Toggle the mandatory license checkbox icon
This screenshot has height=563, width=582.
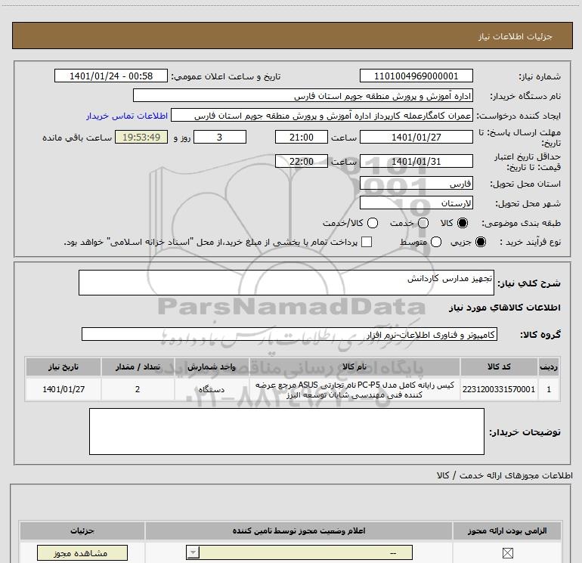[x=507, y=553]
